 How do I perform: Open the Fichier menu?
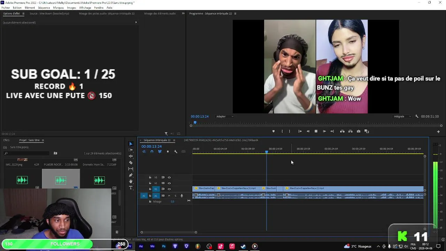(6, 8)
